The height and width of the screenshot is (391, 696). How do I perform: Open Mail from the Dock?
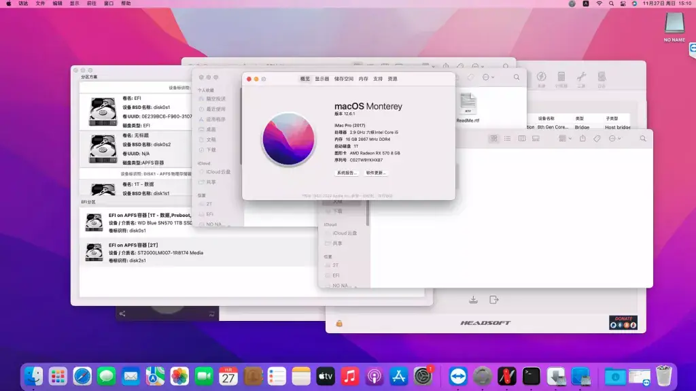tap(130, 376)
